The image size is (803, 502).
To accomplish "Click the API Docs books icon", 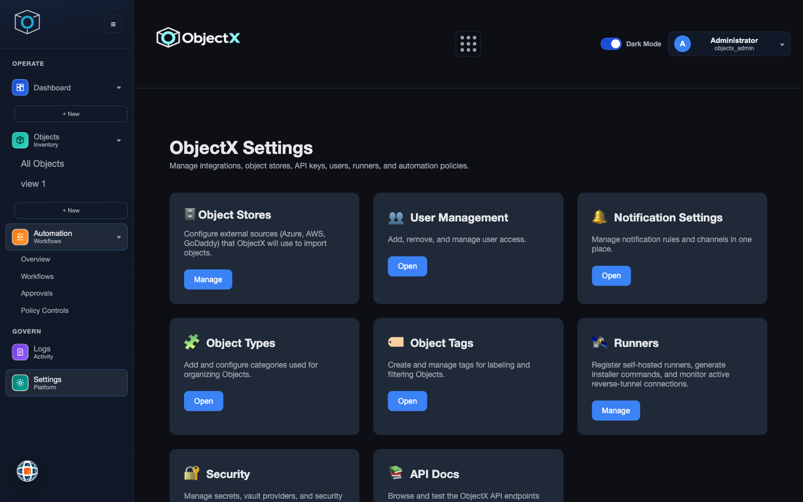I will point(396,473).
